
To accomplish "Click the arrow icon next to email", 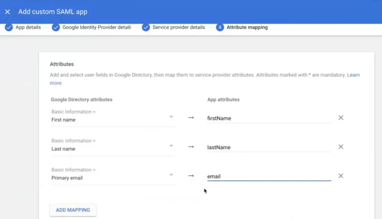I will tap(191, 176).
